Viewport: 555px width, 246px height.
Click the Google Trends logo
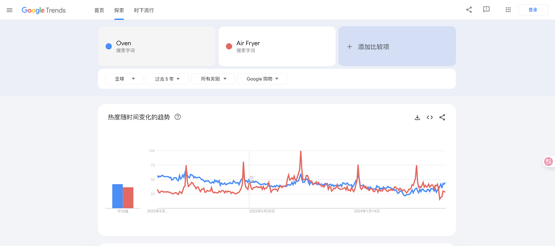44,10
